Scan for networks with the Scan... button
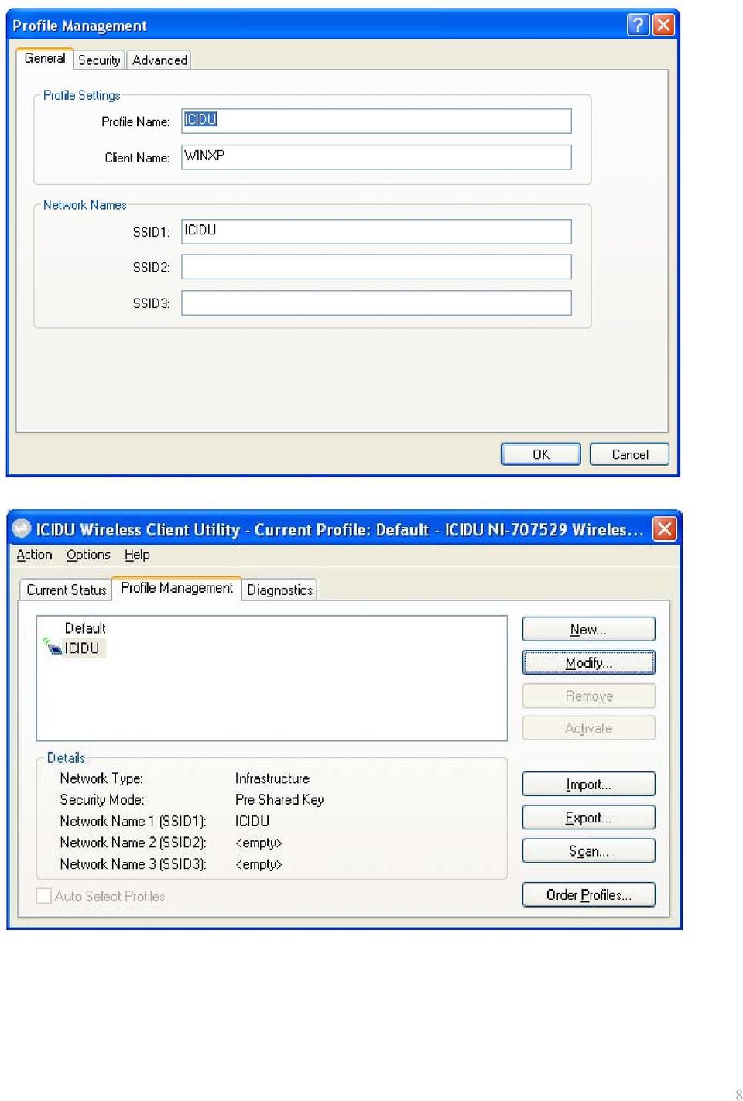 click(x=588, y=850)
